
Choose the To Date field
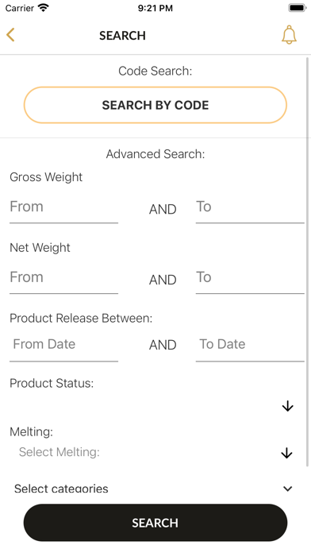point(250,346)
